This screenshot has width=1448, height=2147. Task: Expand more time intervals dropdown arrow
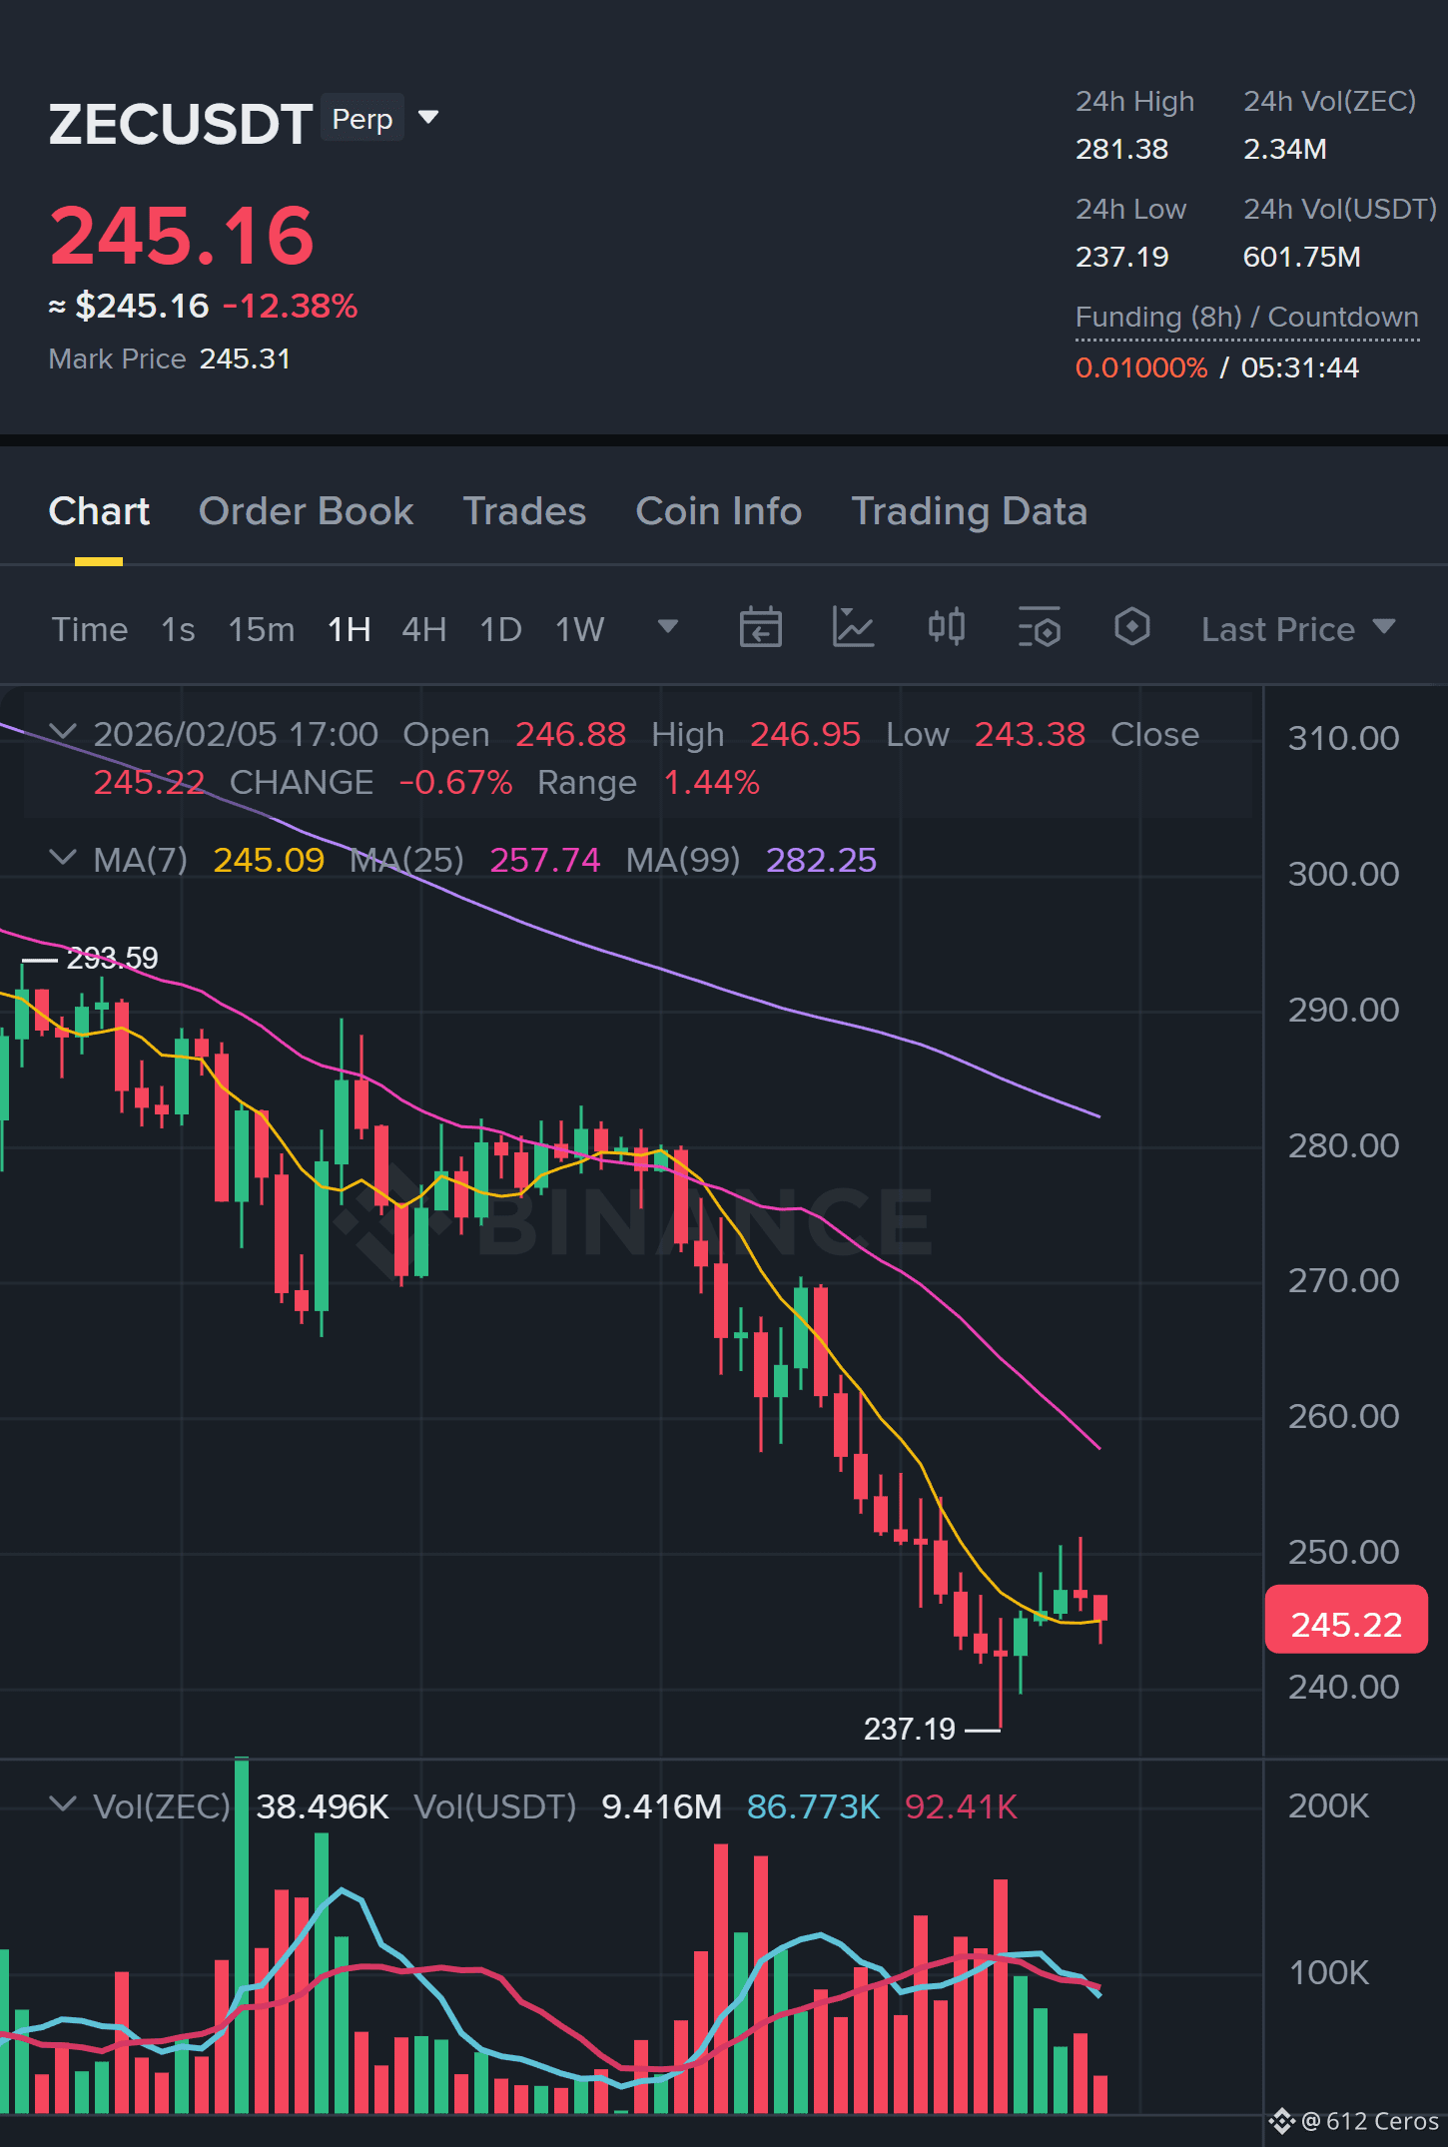click(x=668, y=627)
